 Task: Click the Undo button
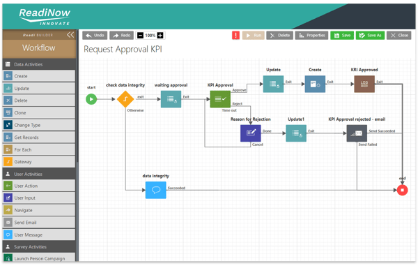[x=95, y=35]
